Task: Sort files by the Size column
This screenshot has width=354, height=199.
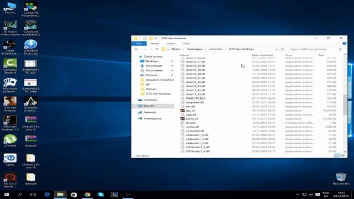Action: [321, 55]
